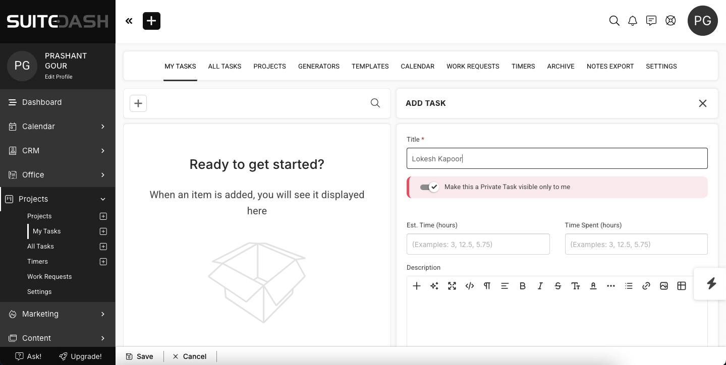Click the AI sparkle icon in editor toolbar

434,286
